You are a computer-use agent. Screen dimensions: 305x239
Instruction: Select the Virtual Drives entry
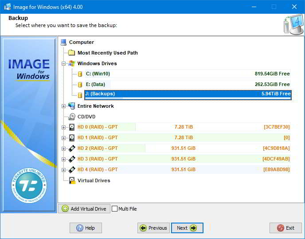click(94, 180)
